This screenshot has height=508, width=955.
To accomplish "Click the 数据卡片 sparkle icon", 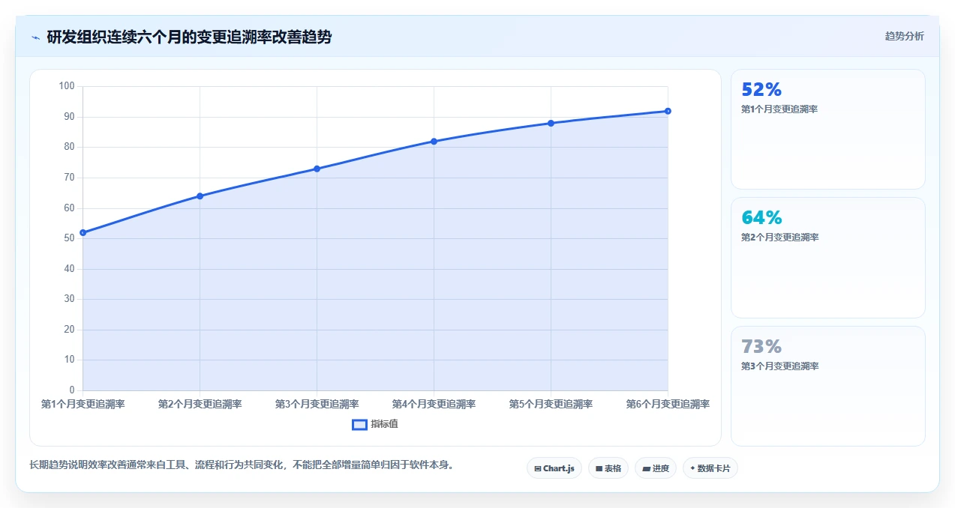I will 692,468.
